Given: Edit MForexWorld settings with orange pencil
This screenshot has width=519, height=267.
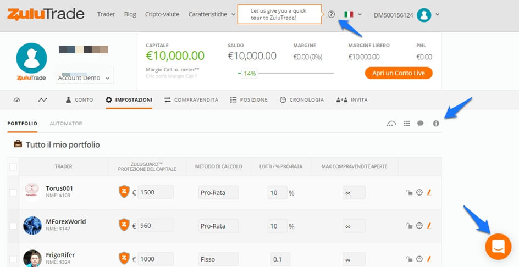Looking at the screenshot, I should click(x=429, y=226).
